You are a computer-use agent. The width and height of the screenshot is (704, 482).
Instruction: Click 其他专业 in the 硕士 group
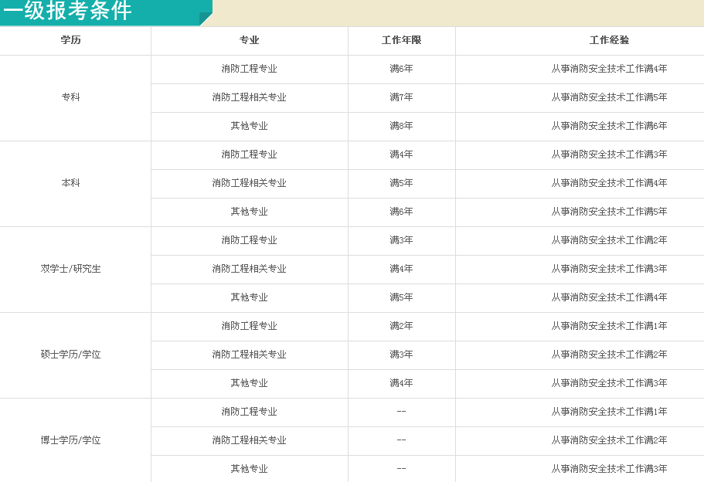[x=249, y=383]
